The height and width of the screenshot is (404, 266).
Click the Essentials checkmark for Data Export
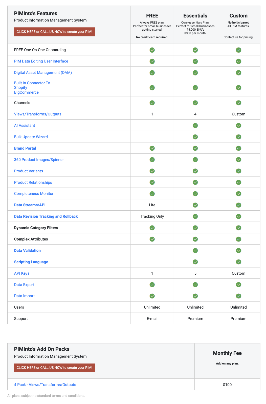[195, 285]
